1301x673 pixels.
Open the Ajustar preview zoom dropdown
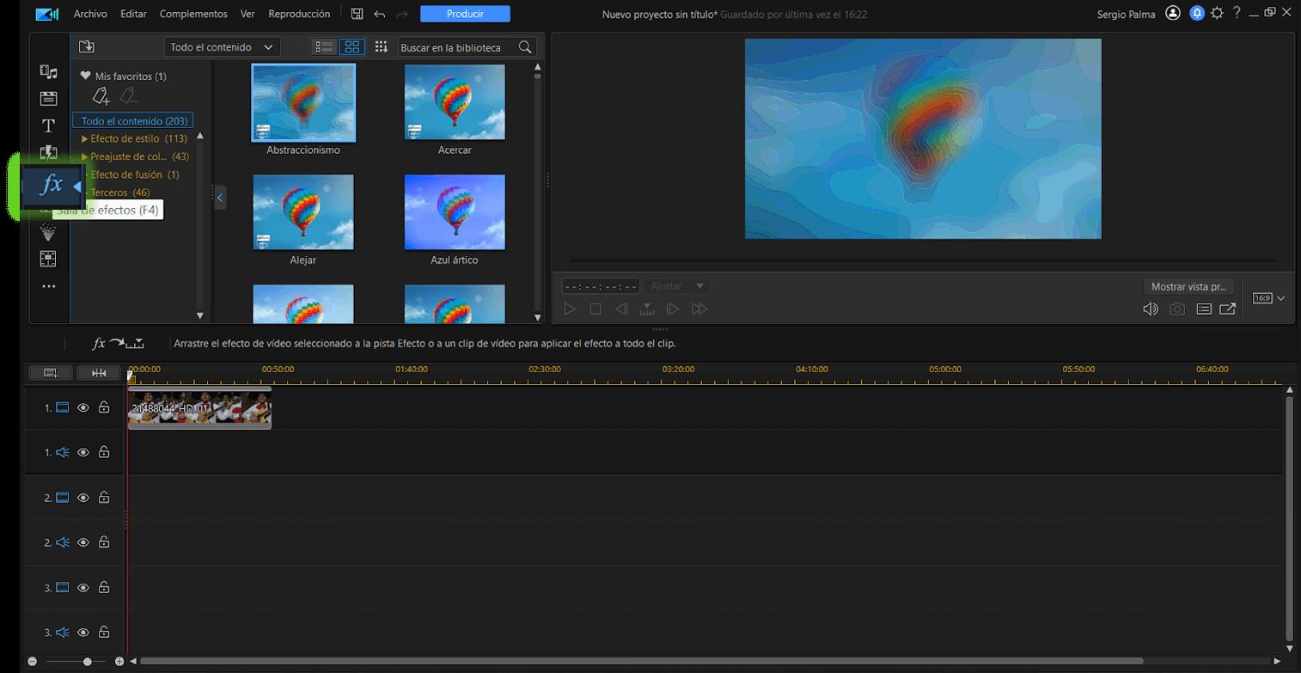coord(677,286)
